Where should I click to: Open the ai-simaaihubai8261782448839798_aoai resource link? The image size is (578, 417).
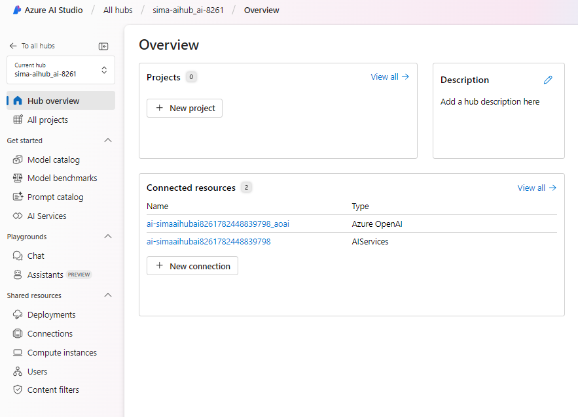pyautogui.click(x=218, y=224)
